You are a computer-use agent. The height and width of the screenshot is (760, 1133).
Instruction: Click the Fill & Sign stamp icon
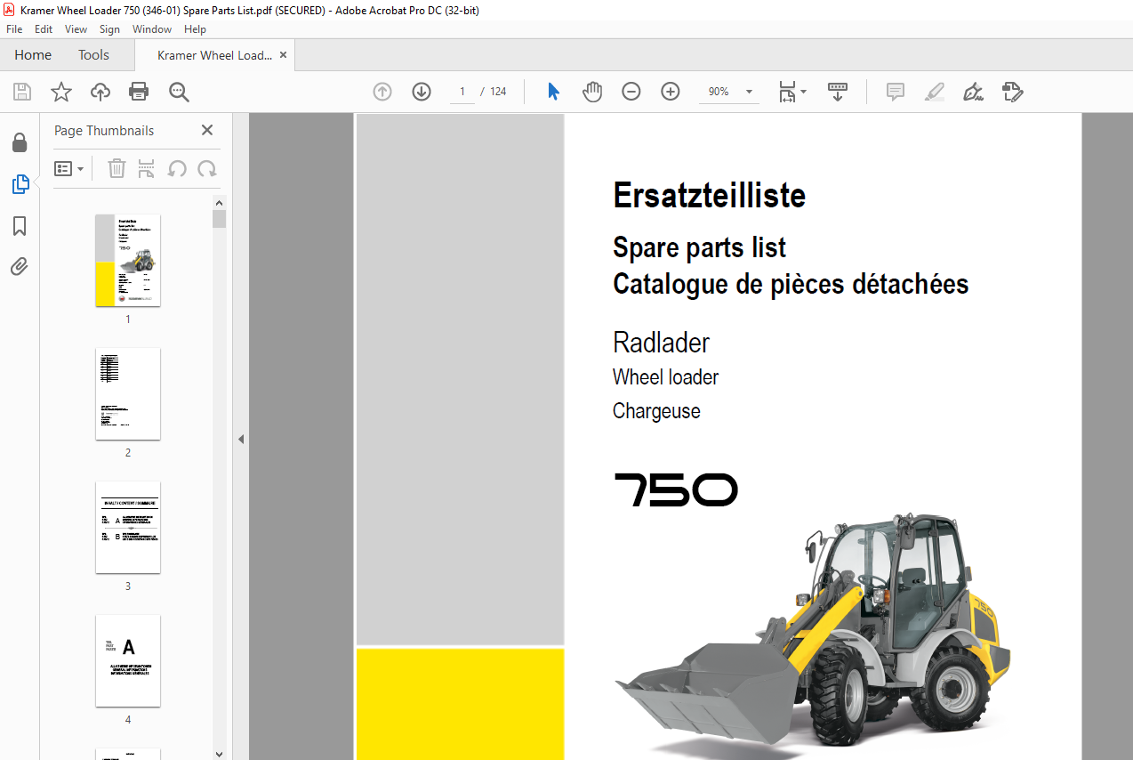pyautogui.click(x=1012, y=92)
